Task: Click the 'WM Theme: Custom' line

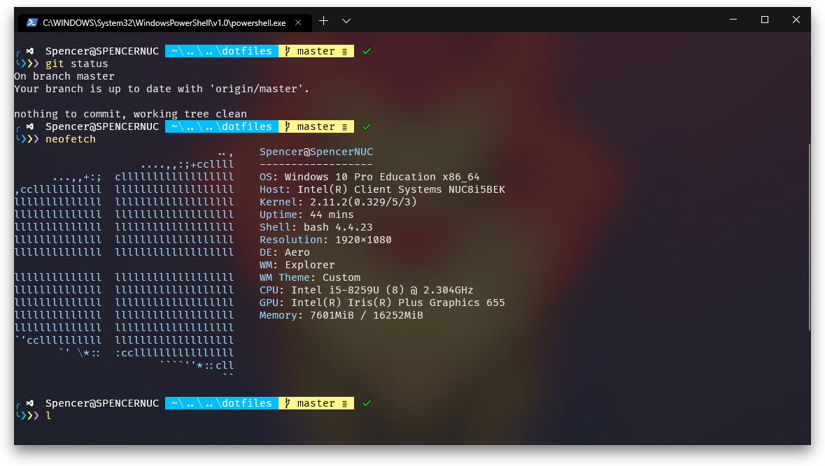Action: coord(310,278)
